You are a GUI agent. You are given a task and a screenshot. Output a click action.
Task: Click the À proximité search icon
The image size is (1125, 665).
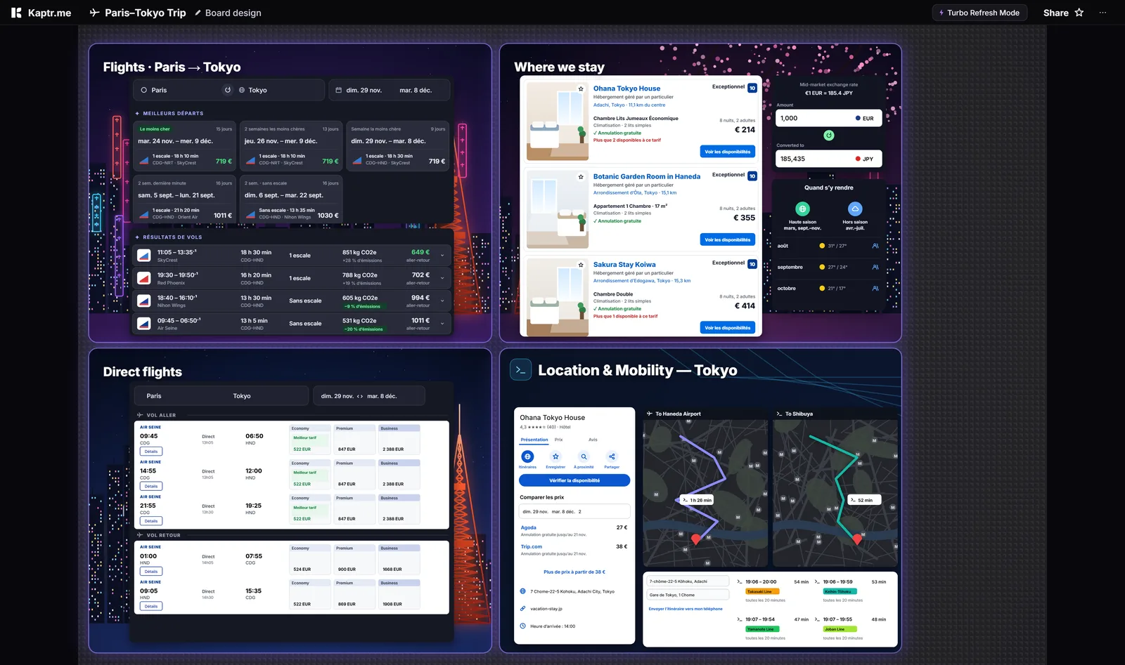pyautogui.click(x=584, y=456)
